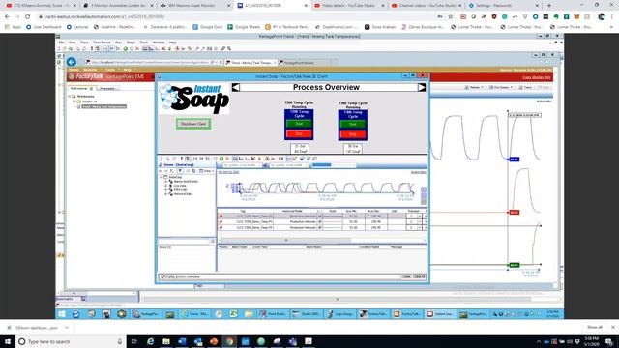Image resolution: width=619 pixels, height=348 pixels.
Task: Expand Alarms and Events tree node
Action: click(166, 182)
